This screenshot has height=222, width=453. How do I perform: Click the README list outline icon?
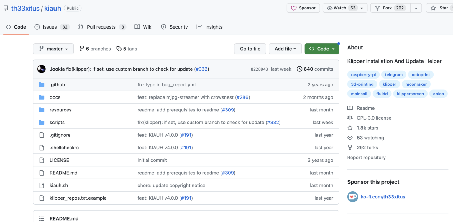coord(42,218)
